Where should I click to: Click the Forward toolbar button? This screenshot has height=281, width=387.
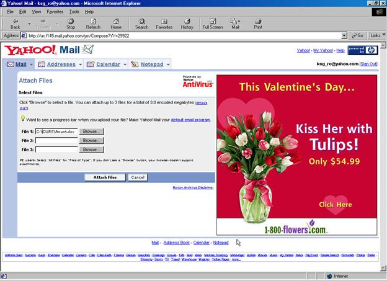click(x=43, y=24)
